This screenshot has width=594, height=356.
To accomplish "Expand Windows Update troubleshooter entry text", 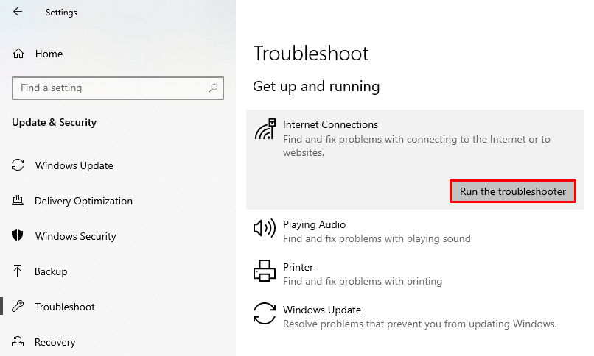I will click(419, 316).
